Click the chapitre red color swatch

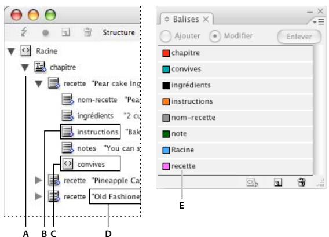pyautogui.click(x=166, y=53)
